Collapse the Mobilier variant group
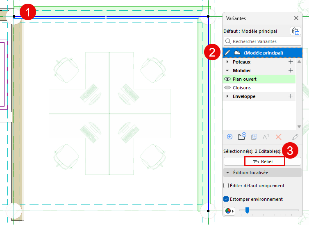309x225 pixels. pos(227,70)
